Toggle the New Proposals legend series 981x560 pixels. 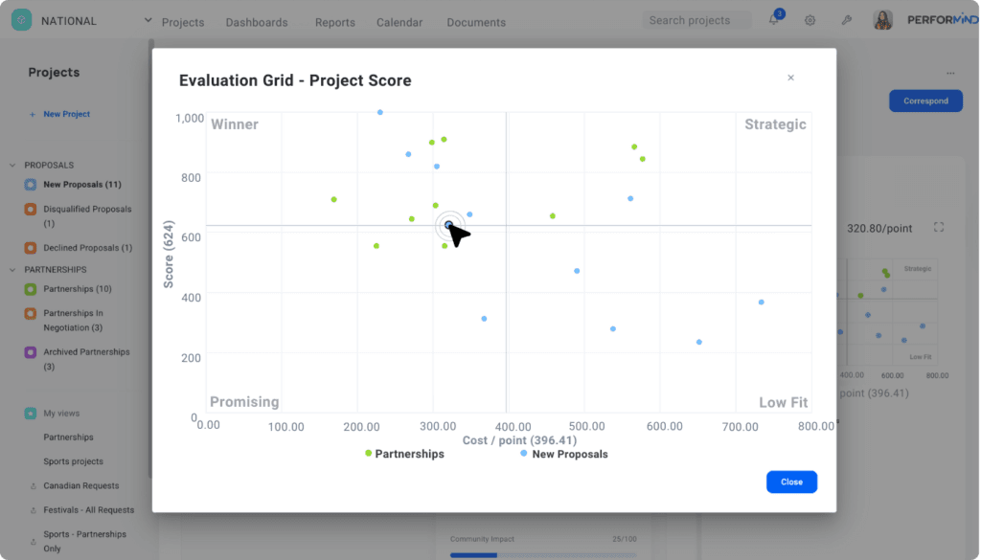tap(563, 454)
